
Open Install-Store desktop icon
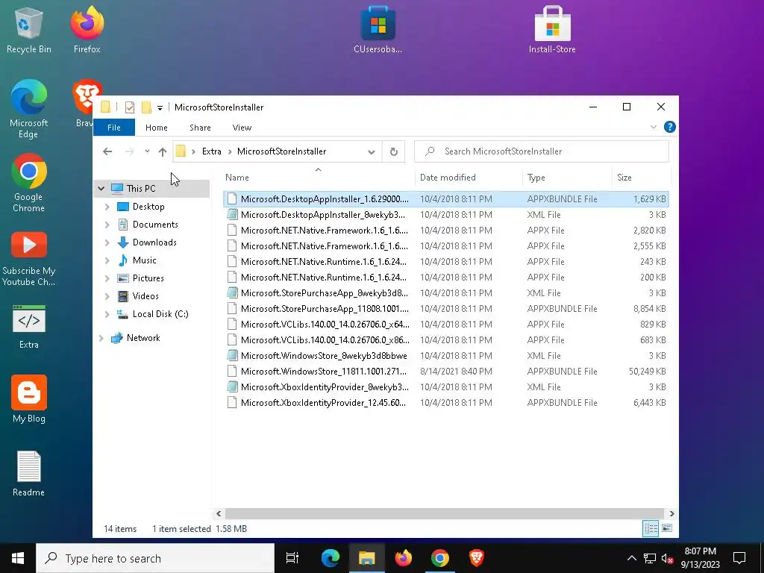click(552, 29)
